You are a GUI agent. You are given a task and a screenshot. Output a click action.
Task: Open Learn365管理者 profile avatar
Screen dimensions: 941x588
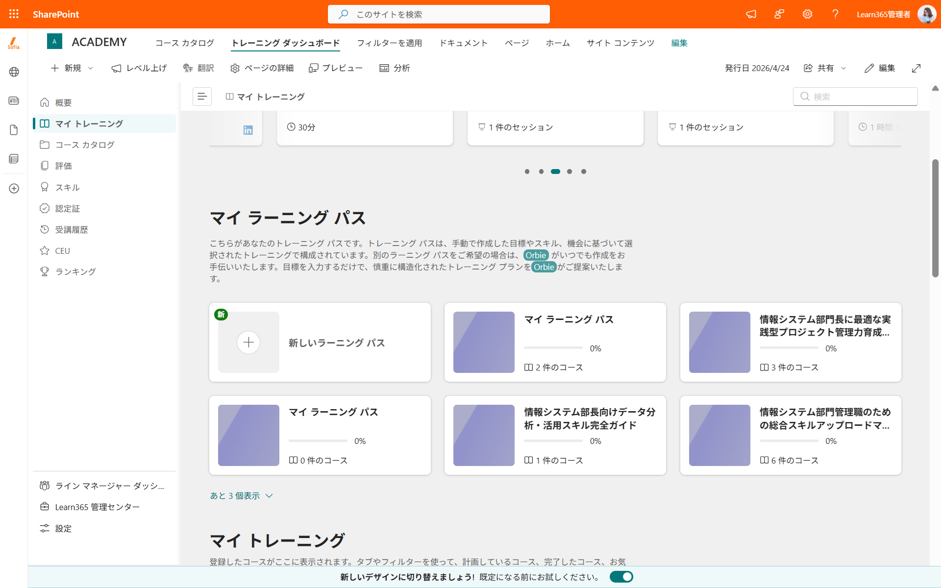(x=926, y=14)
